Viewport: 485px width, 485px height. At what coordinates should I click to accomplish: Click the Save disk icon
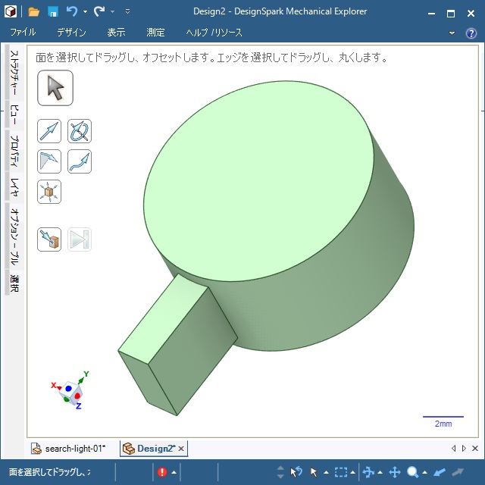53,12
